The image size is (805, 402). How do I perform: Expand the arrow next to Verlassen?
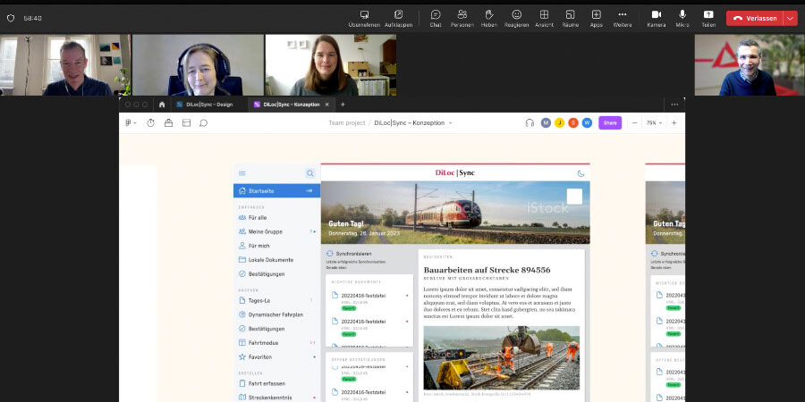790,18
